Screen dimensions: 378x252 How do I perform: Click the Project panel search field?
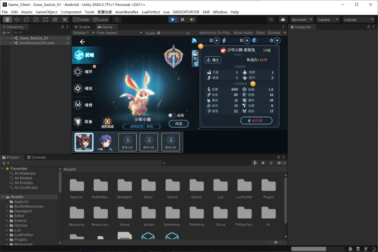[207, 163]
